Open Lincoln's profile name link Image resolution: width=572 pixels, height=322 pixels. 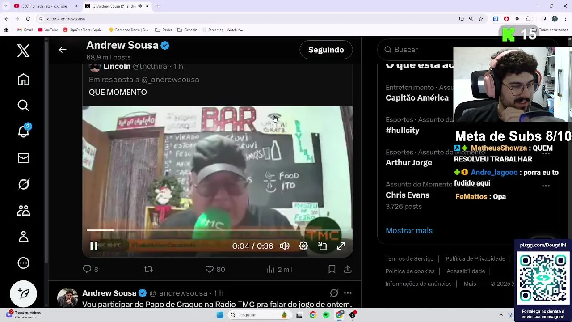coord(117,66)
